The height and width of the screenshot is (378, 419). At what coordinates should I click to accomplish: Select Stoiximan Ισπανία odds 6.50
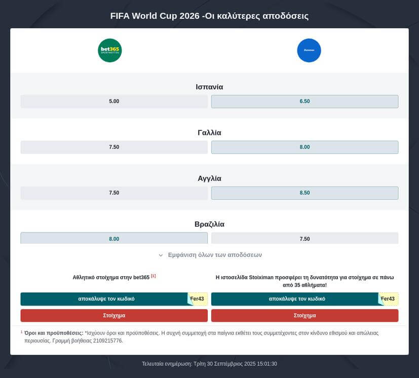click(304, 101)
